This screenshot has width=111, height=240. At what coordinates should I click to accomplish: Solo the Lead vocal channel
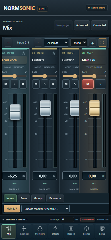pyautogui.click(x=15, y=84)
